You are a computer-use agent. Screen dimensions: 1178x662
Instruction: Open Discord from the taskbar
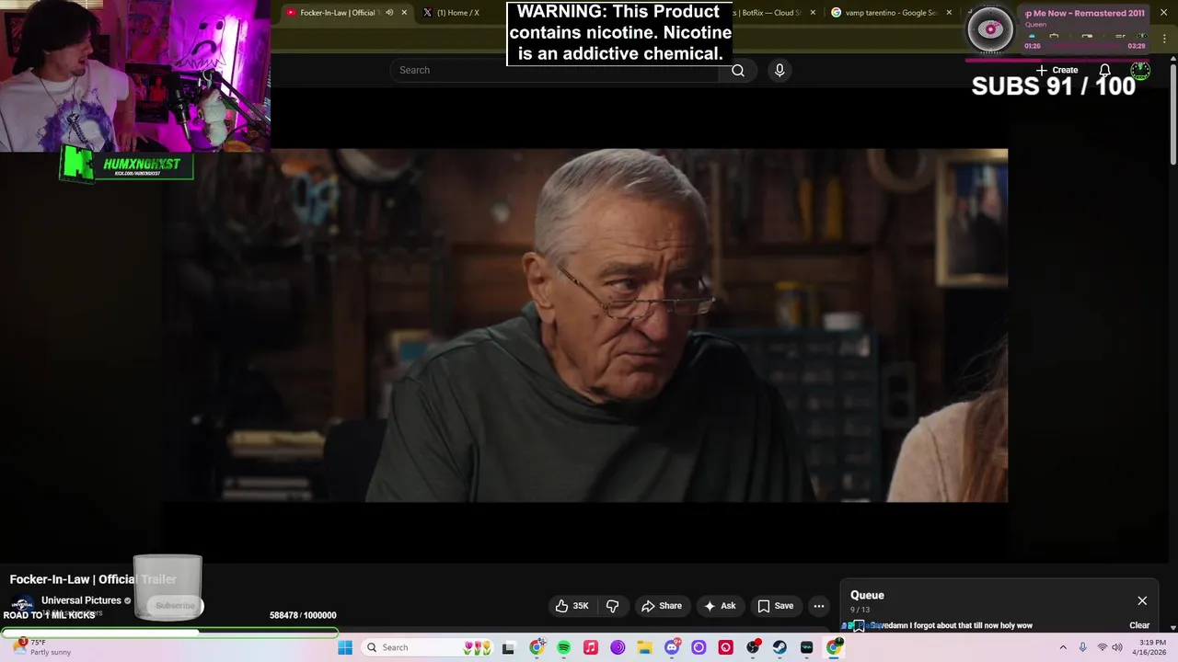click(672, 647)
